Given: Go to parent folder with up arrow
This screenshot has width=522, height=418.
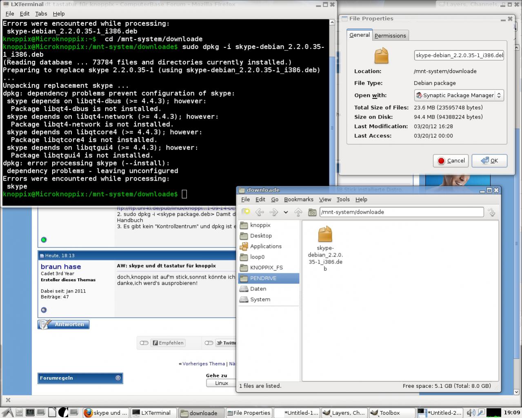Looking at the screenshot, I should (x=298, y=212).
